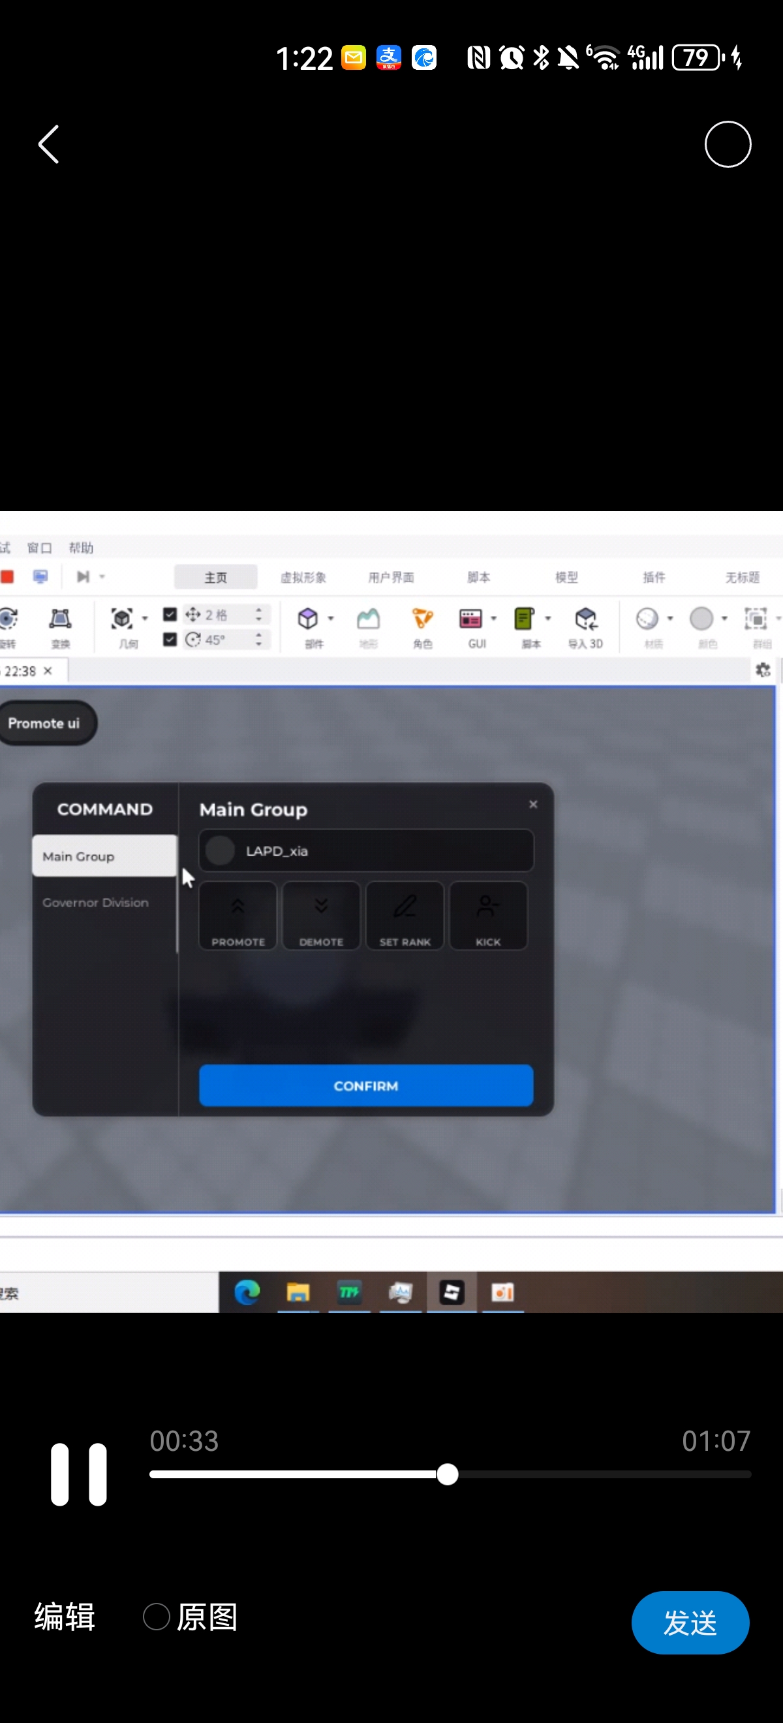Enable the 原图 original image option
The width and height of the screenshot is (783, 1723).
click(157, 1617)
